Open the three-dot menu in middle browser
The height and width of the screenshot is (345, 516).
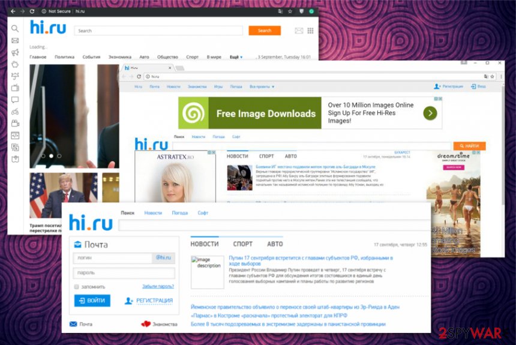[501, 76]
